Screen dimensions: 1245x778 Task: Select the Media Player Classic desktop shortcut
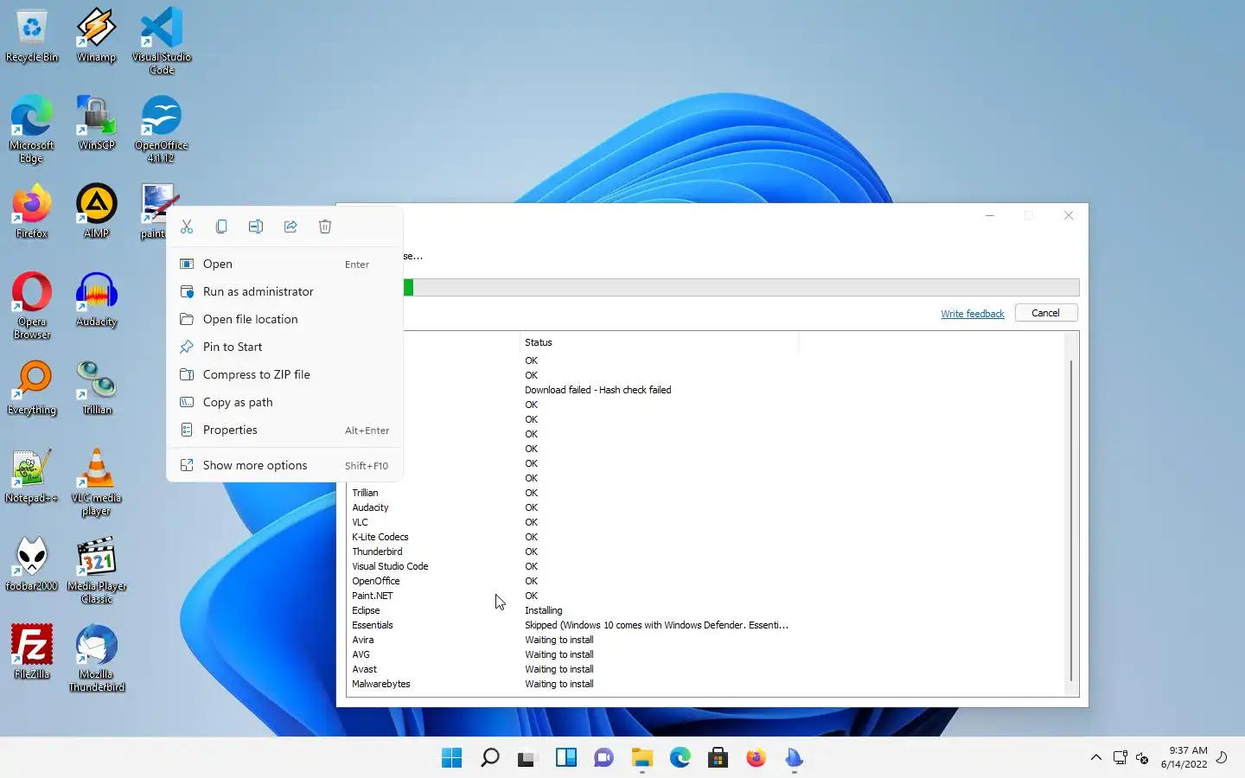pyautogui.click(x=96, y=571)
